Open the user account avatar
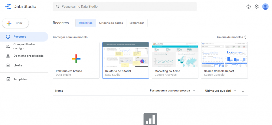This screenshot has width=272, height=125. click(265, 7)
